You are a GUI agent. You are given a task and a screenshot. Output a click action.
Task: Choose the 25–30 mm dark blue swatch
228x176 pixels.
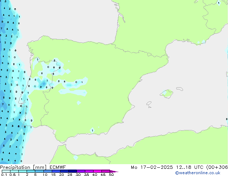pos(72,171)
